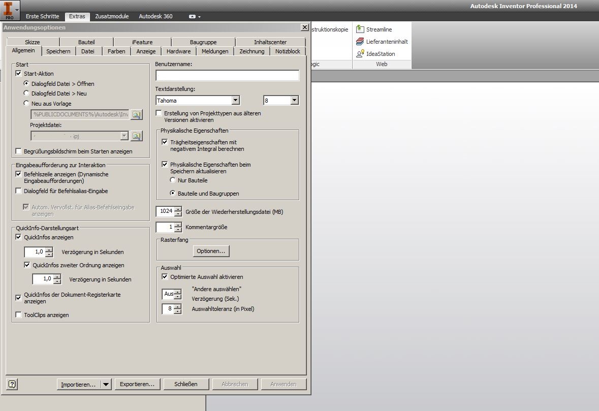Click the help question mark icon

13,384
